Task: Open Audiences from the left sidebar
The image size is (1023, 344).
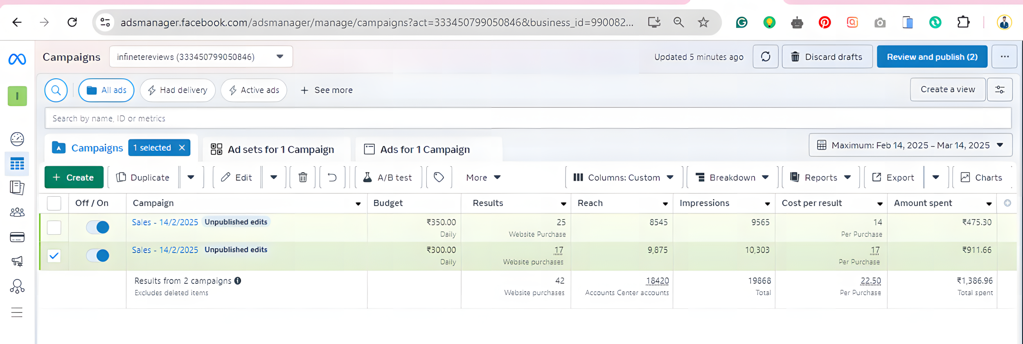Action: [x=17, y=212]
